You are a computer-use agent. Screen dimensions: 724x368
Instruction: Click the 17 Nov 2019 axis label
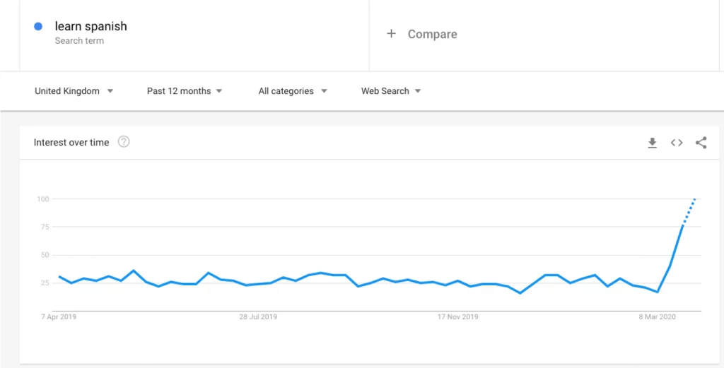point(457,317)
